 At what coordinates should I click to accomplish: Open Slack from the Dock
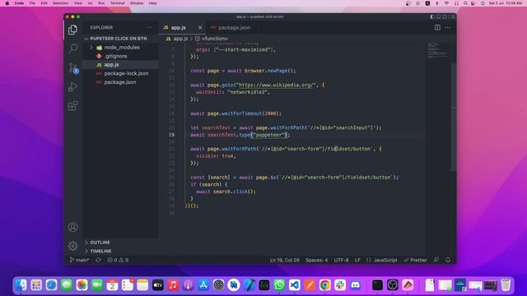click(340, 285)
